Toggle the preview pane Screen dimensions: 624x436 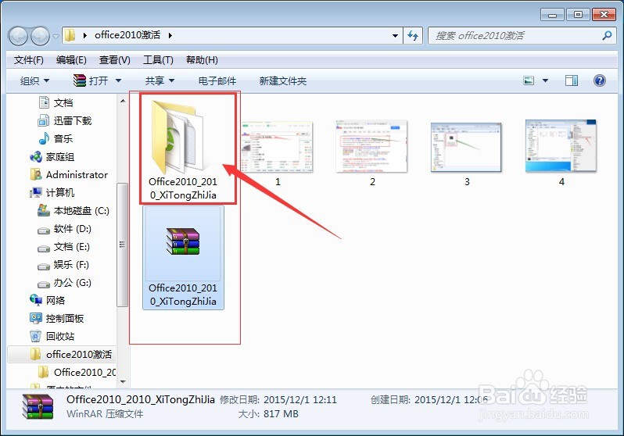tap(572, 80)
